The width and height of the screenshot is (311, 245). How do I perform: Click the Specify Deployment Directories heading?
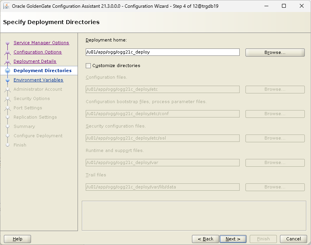[51, 22]
